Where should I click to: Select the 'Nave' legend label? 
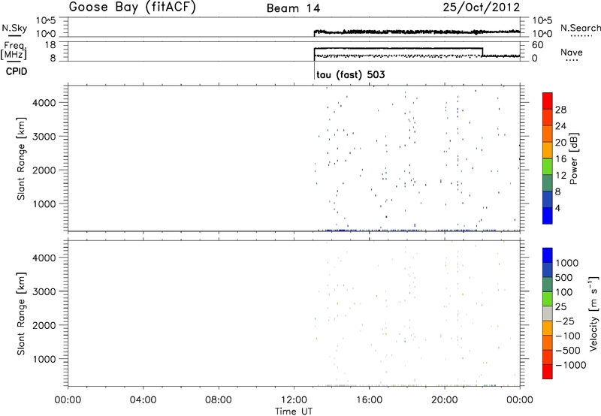pyautogui.click(x=572, y=52)
